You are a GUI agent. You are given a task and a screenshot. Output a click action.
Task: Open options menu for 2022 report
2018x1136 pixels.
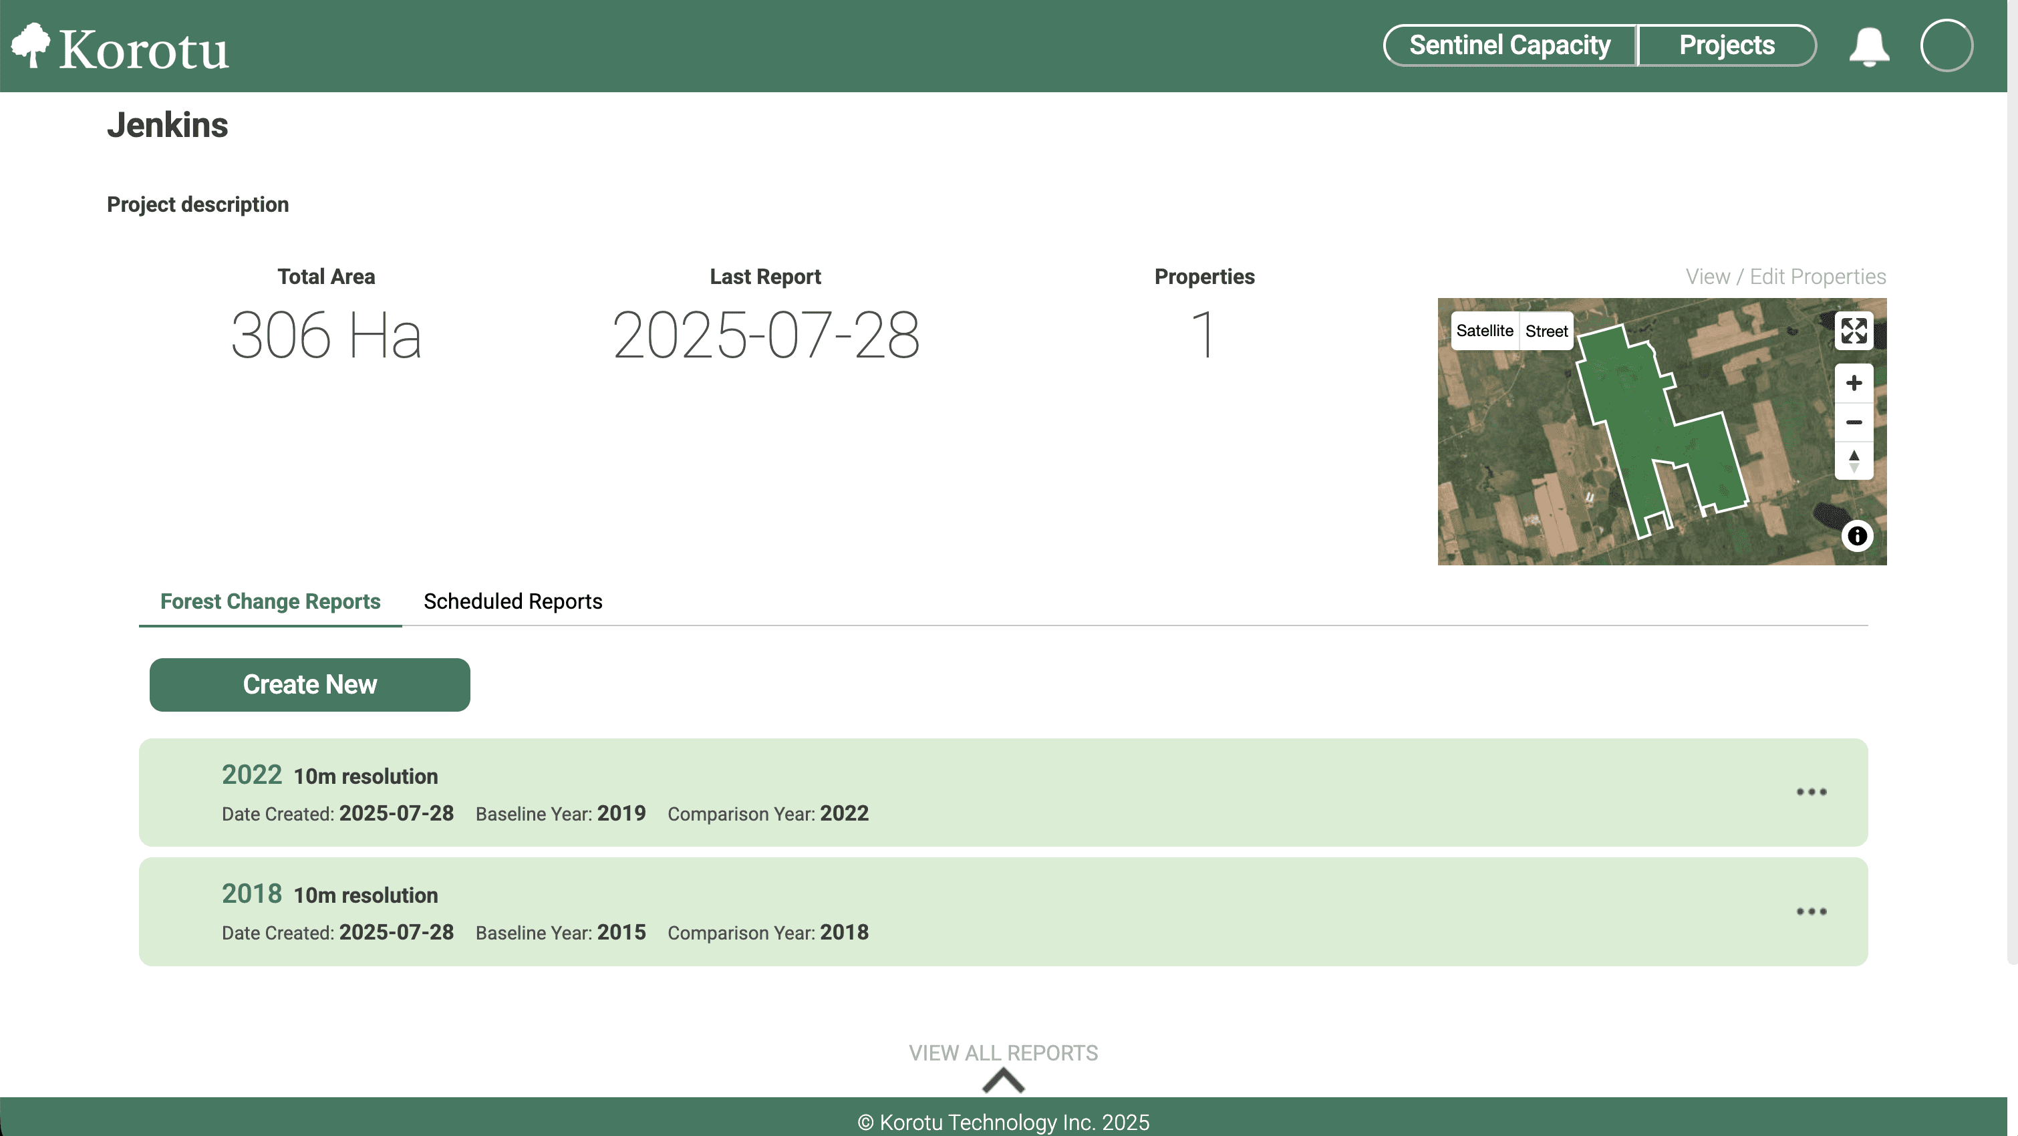pyautogui.click(x=1811, y=792)
